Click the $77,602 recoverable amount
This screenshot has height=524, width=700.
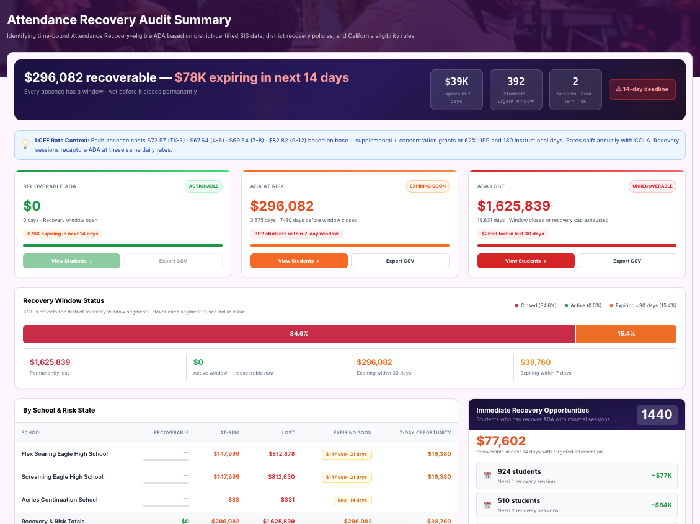(501, 441)
